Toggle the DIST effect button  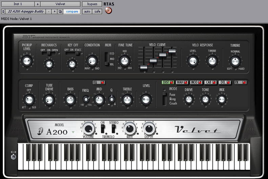[168, 83]
